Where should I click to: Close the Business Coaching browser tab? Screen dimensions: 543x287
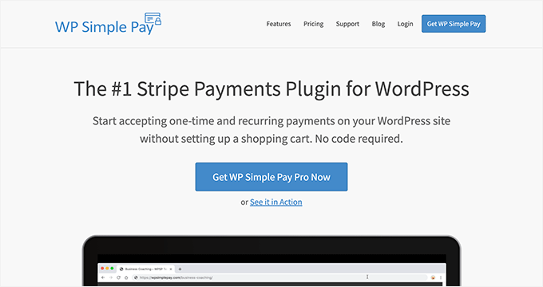[x=171, y=269]
